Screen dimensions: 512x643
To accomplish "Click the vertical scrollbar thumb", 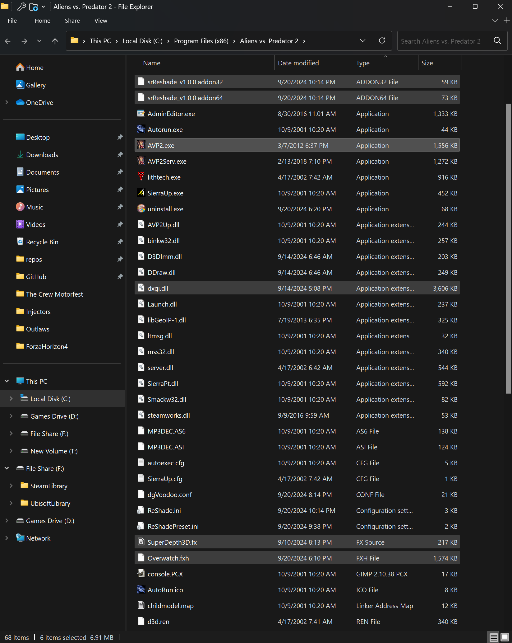I will [508, 249].
